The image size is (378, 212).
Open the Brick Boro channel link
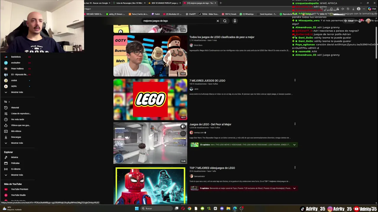(198, 45)
